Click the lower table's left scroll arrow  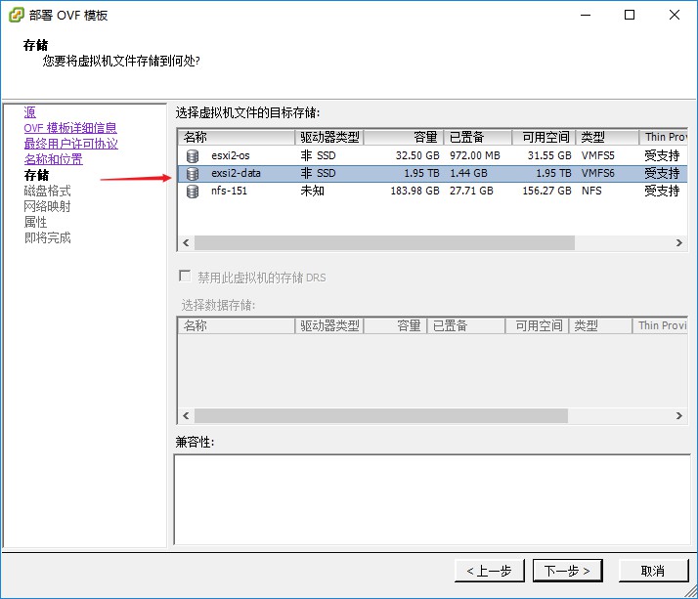[x=186, y=415]
